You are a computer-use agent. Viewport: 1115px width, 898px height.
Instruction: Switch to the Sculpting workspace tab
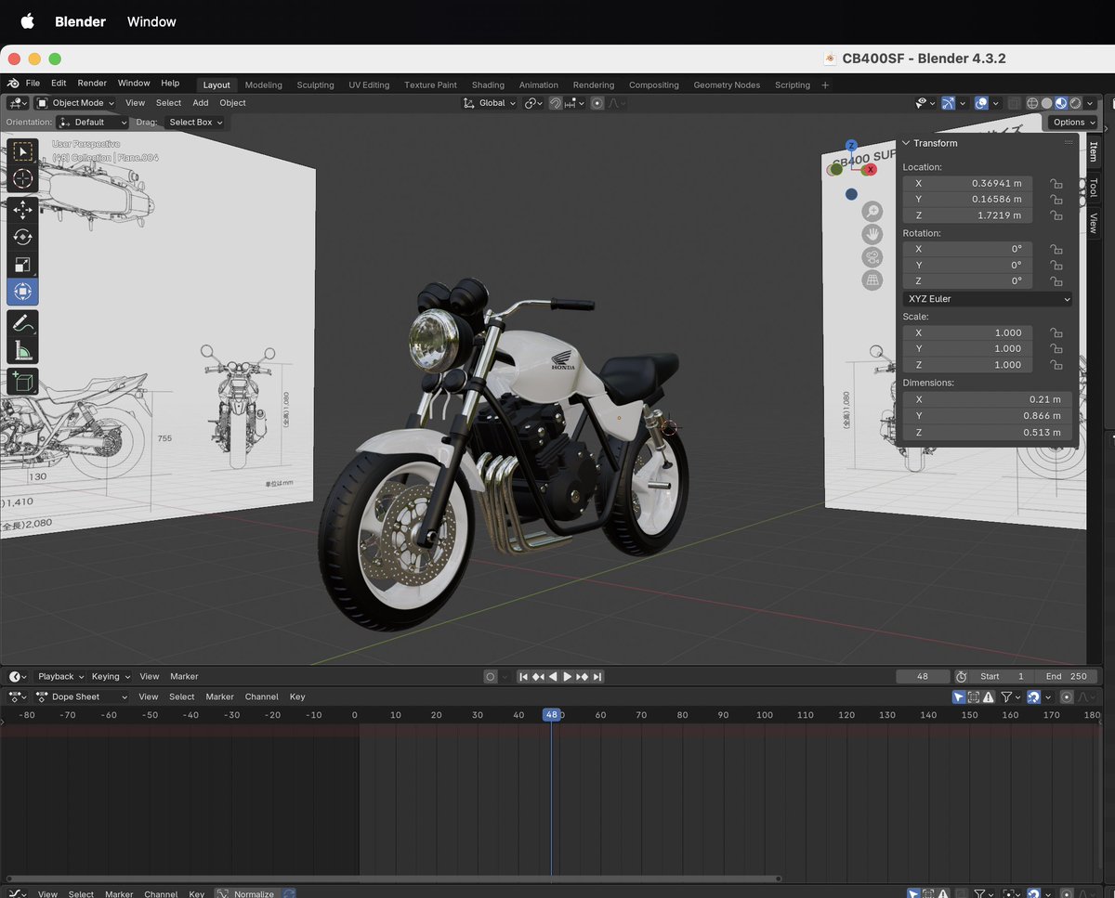(315, 85)
